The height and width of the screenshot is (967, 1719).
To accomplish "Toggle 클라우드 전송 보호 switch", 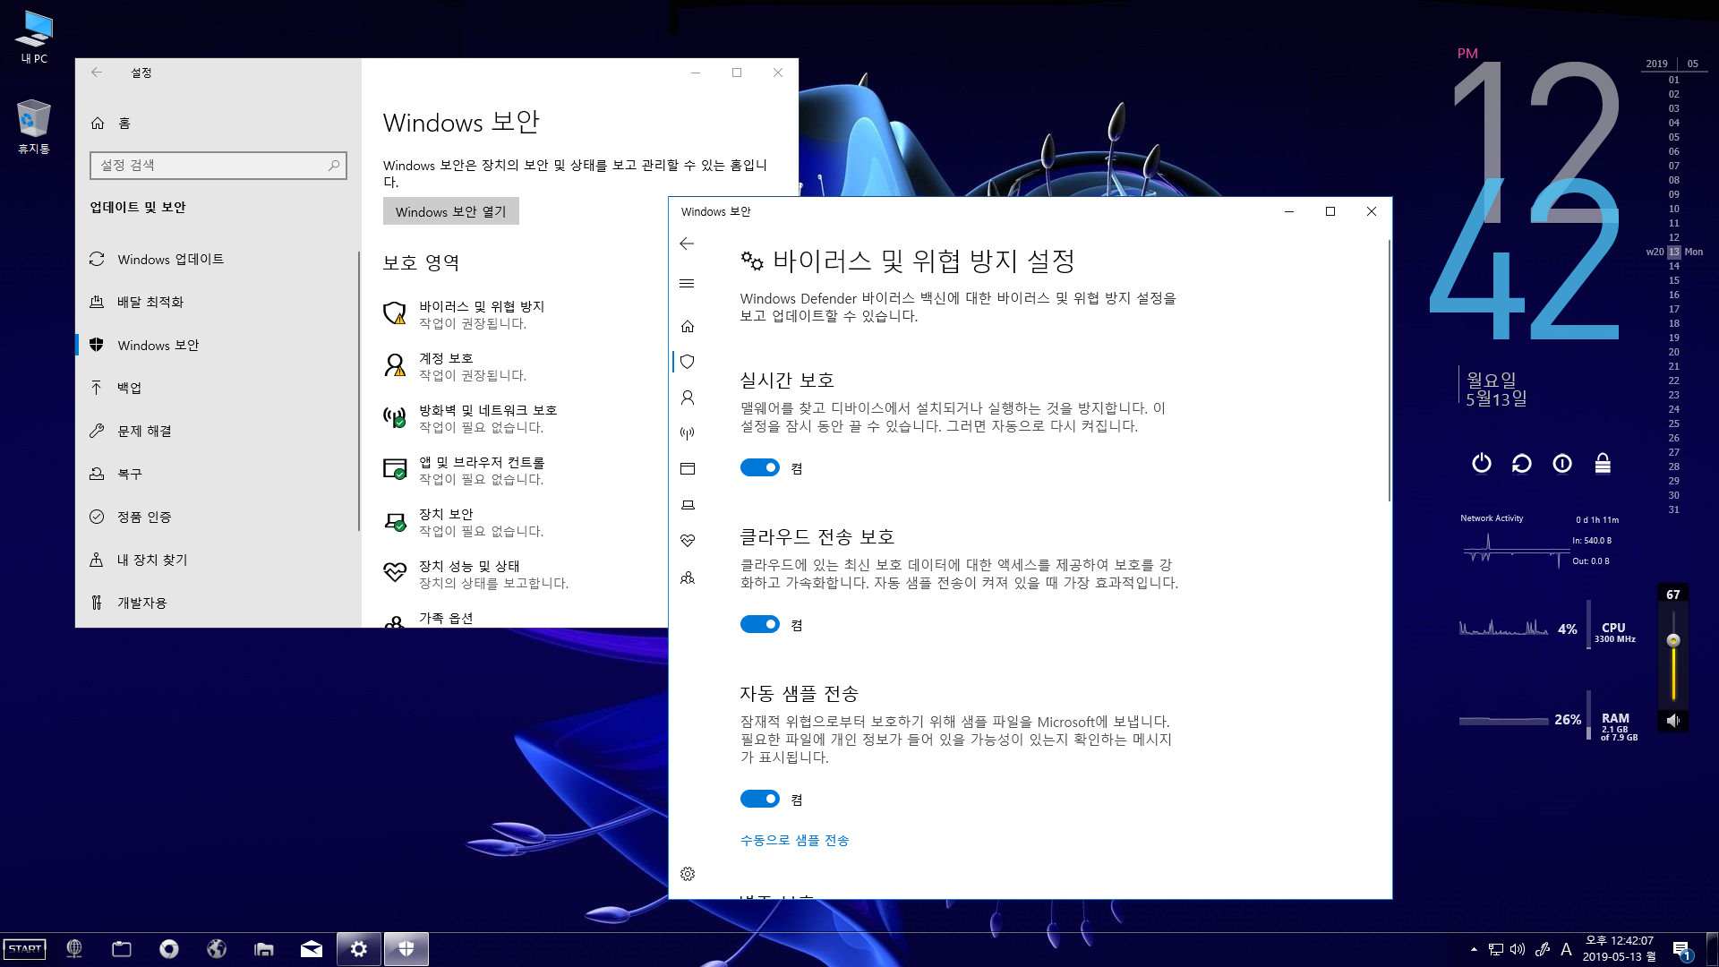I will pyautogui.click(x=760, y=624).
